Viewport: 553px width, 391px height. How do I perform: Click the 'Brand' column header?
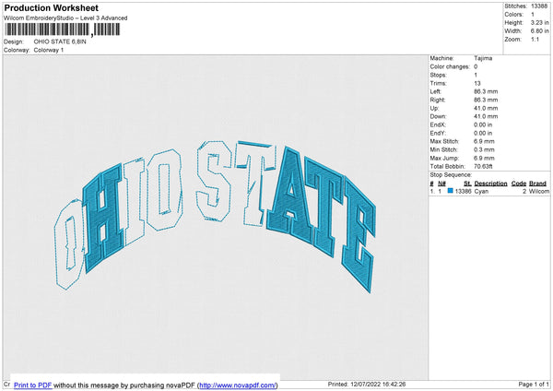point(537,184)
